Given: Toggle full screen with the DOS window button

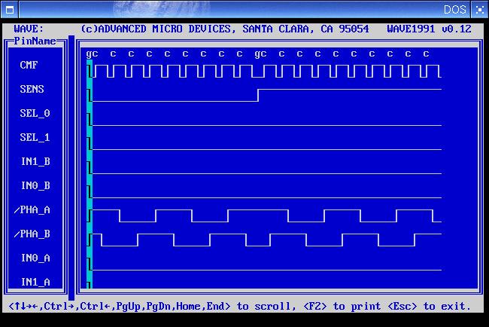Looking at the screenshot, I should (479, 10).
